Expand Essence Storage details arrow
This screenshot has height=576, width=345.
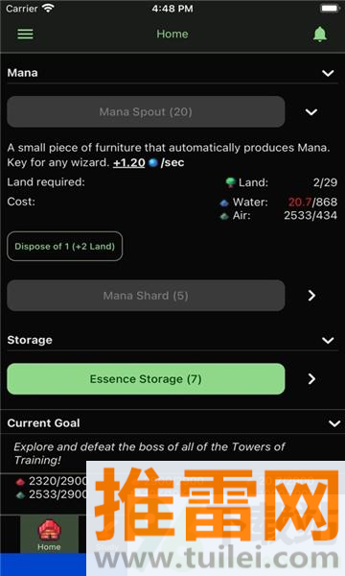tap(311, 379)
